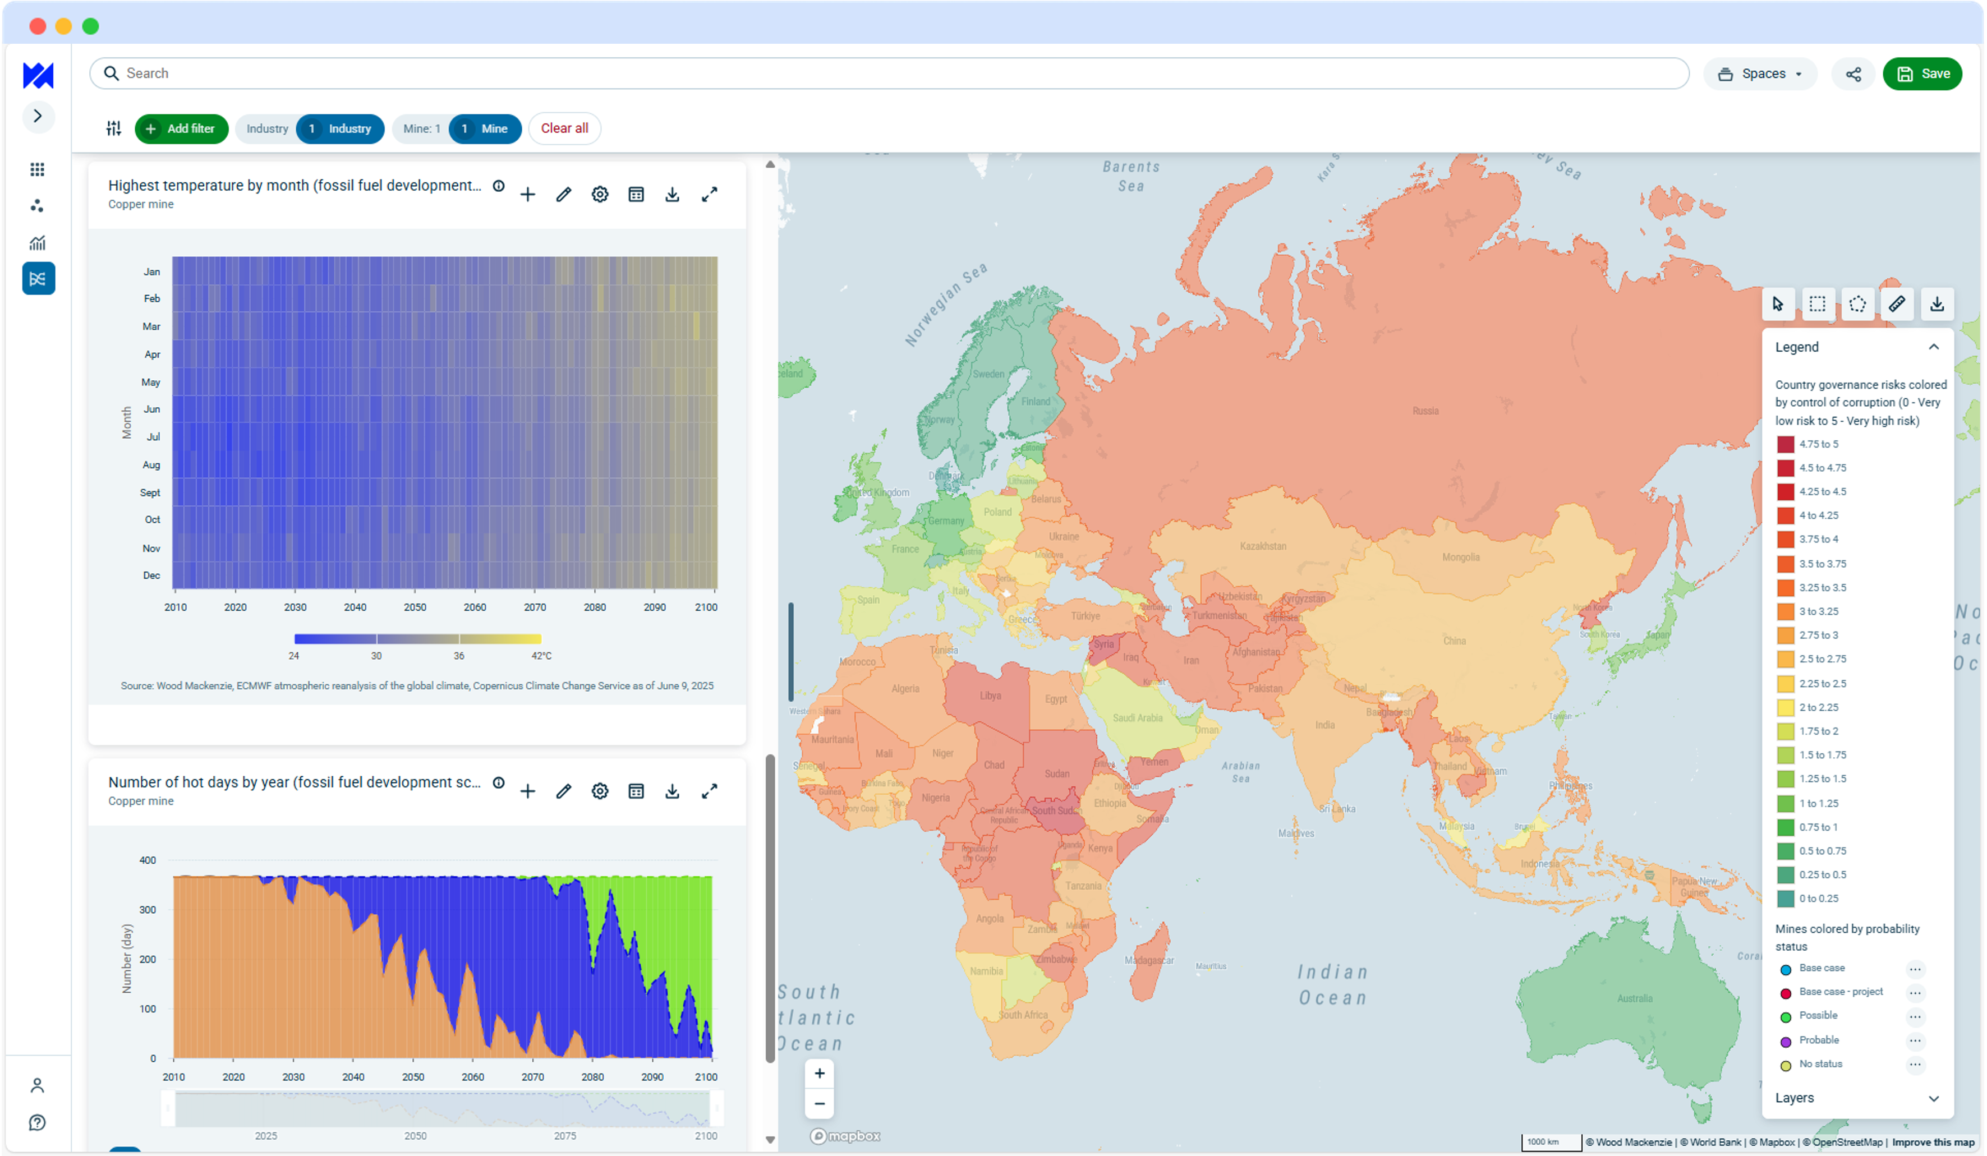The width and height of the screenshot is (1987, 1156).
Task: Activate the ruler measure tool
Action: pyautogui.click(x=1896, y=305)
